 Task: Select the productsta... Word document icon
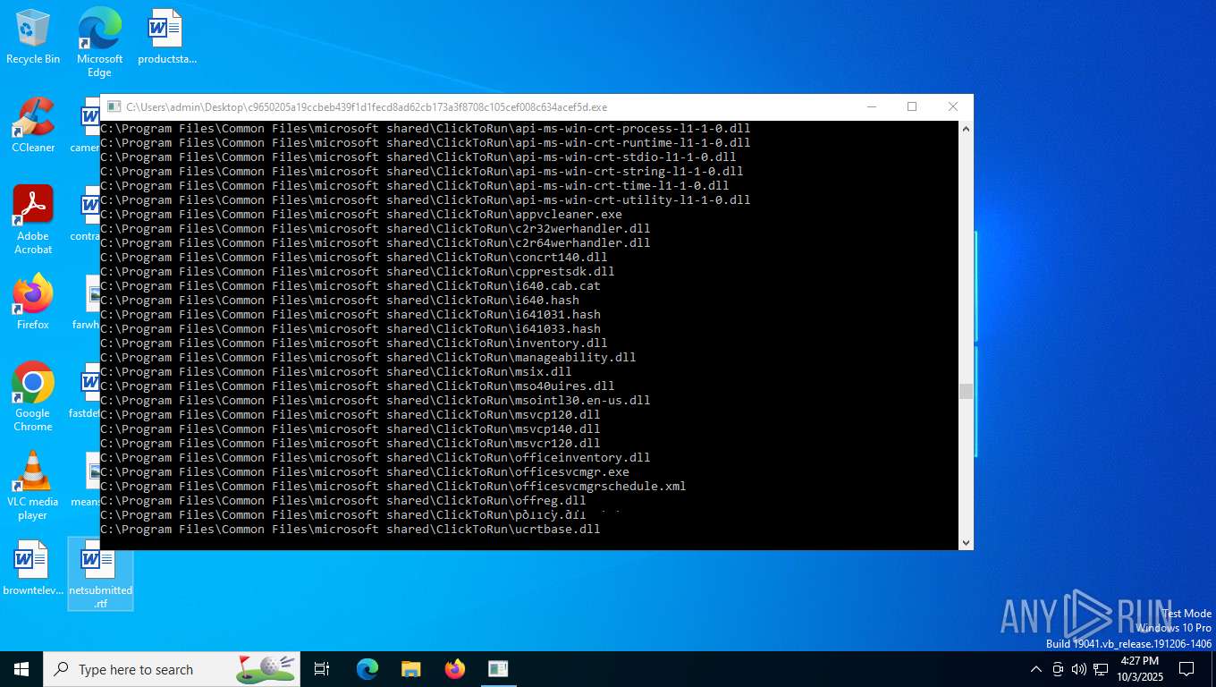click(166, 38)
